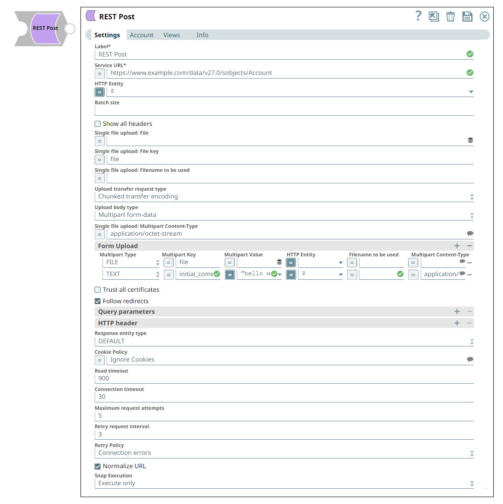The image size is (503, 504).
Task: Check Trust all certificates
Action: click(97, 289)
